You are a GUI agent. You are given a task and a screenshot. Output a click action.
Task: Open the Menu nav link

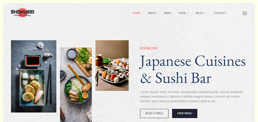click(x=168, y=13)
